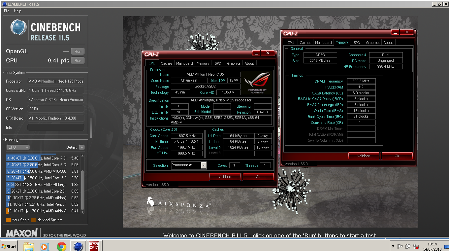
Task: Select ranking row 1C/2T @ 3.21 GHz Intel Pentium
Action: (x=43, y=204)
